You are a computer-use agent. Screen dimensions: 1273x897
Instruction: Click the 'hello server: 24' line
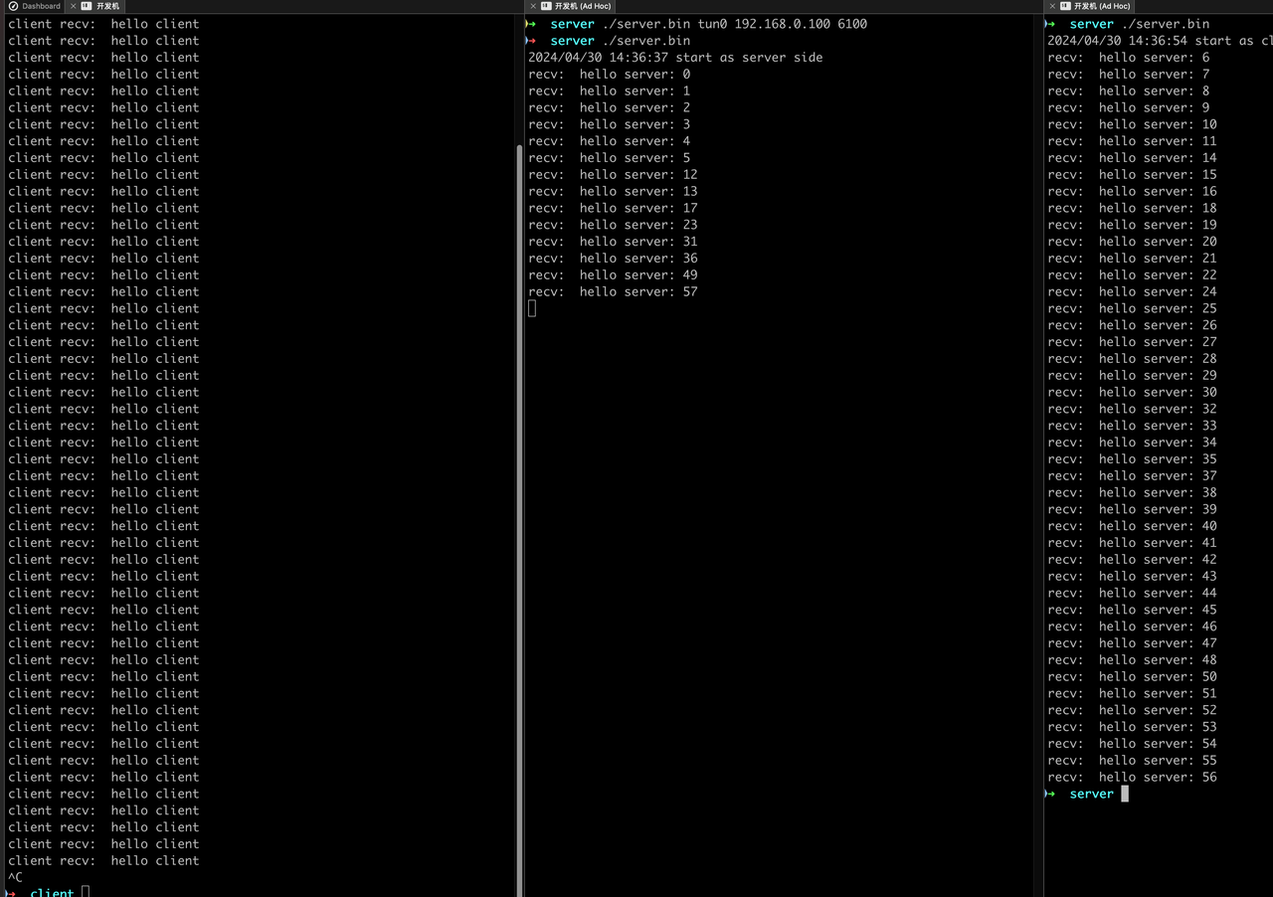(x=1132, y=291)
